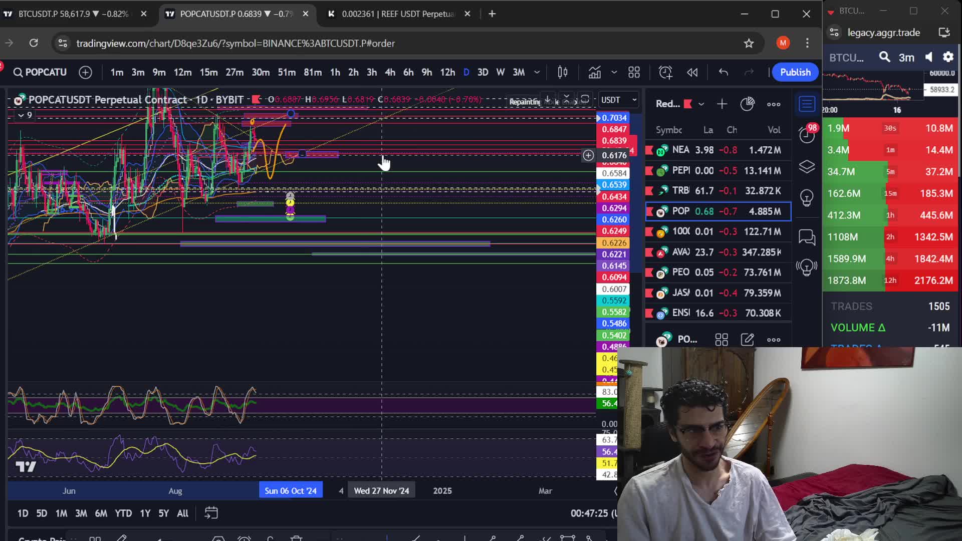The image size is (962, 541).
Task: Open the M profile avatar in Chrome
Action: (x=783, y=43)
